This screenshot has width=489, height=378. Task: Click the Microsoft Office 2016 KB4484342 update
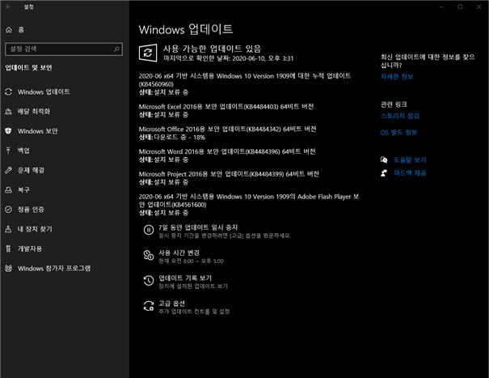[x=227, y=129]
